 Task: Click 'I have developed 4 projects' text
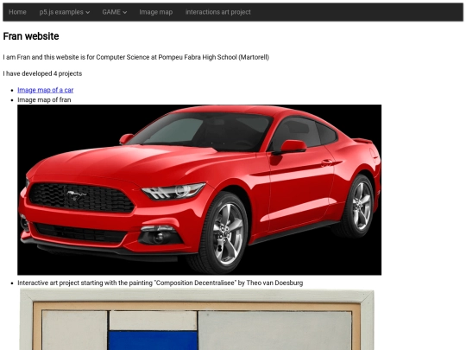[42, 73]
